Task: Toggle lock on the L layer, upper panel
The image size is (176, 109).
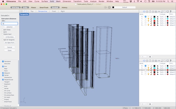Action: tap(151, 21)
